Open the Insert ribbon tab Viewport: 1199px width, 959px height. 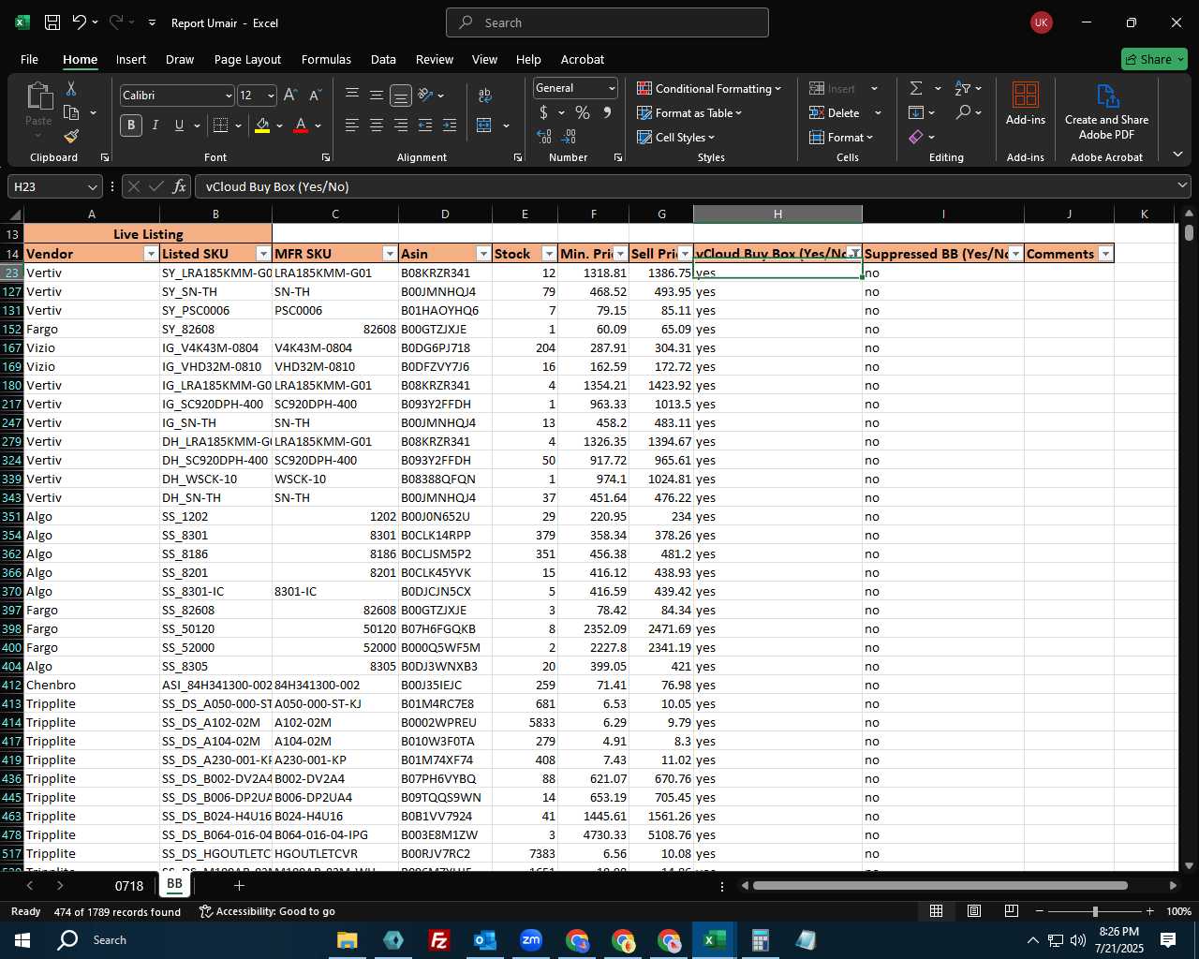pyautogui.click(x=131, y=59)
